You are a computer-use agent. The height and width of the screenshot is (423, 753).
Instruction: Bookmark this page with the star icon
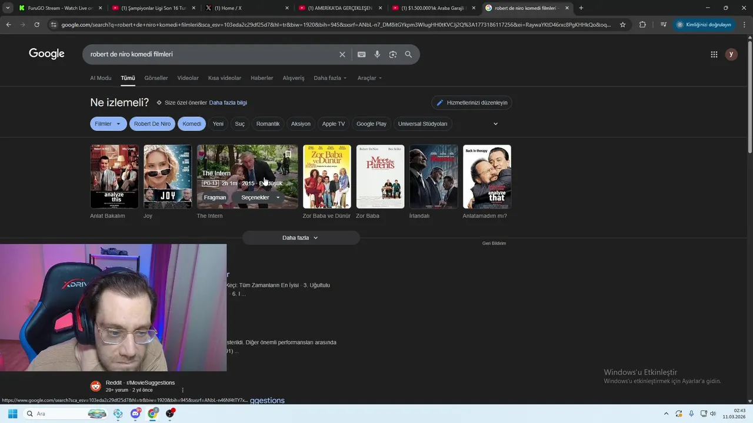pos(623,25)
